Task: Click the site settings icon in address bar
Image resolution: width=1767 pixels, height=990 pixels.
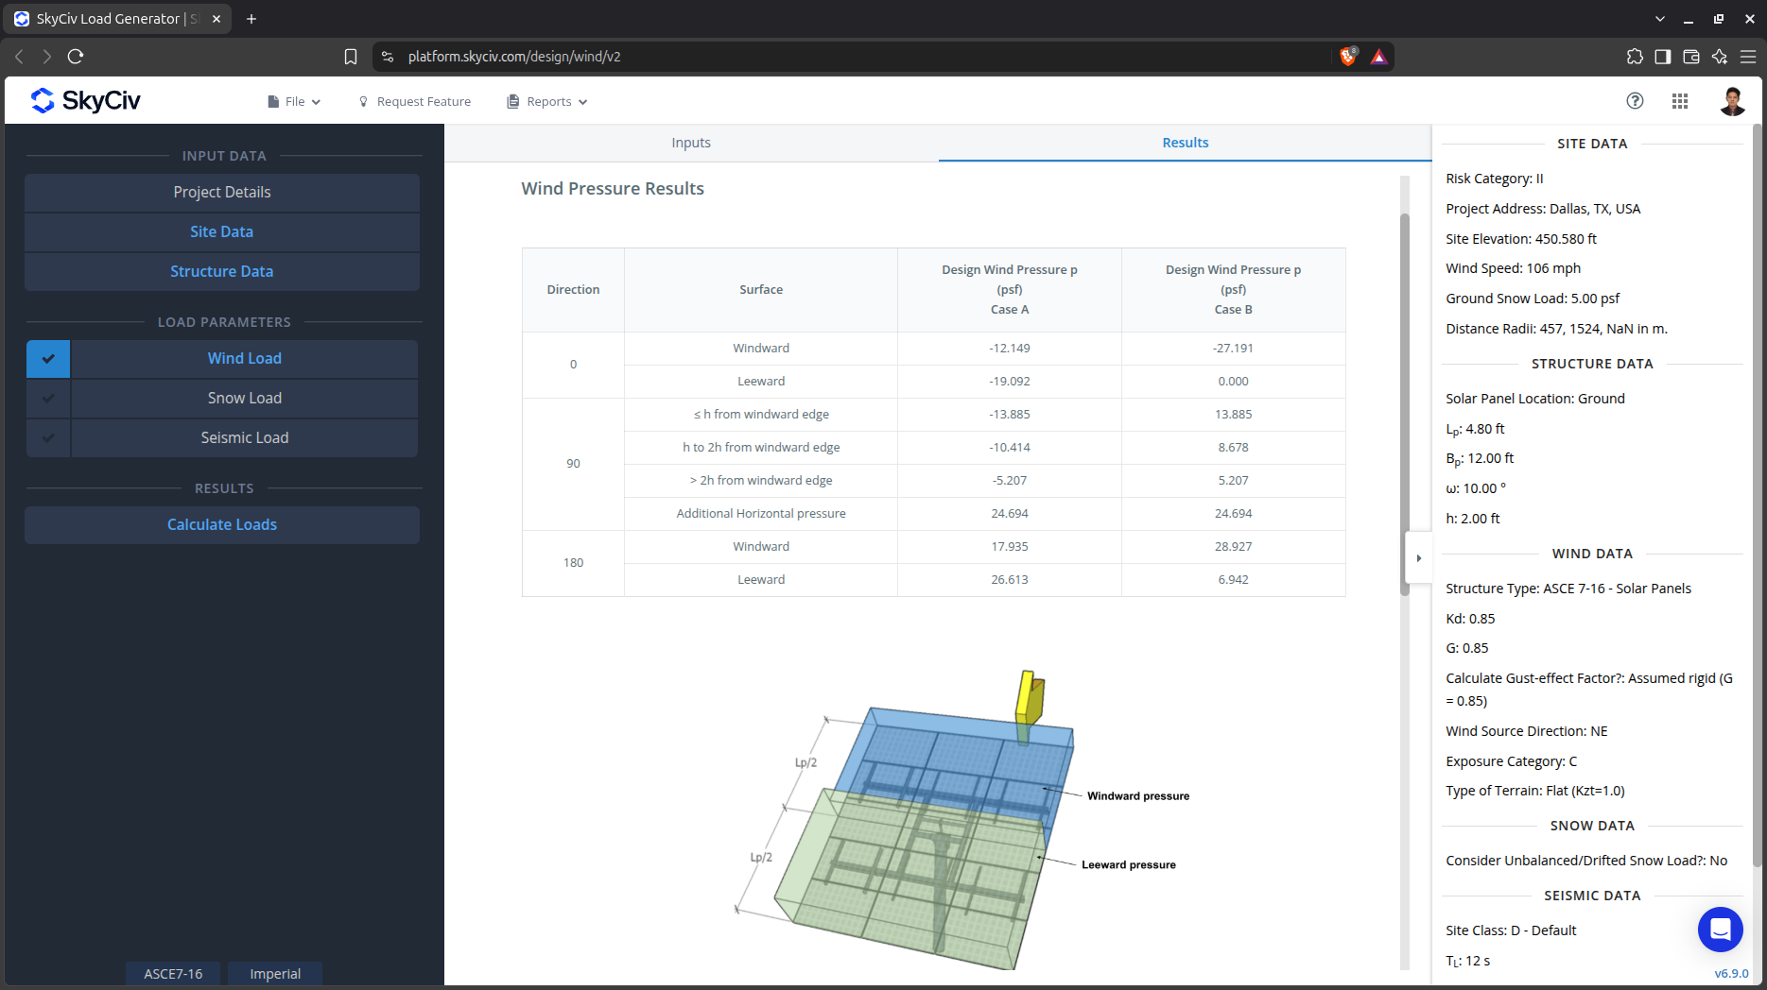Action: tap(388, 57)
